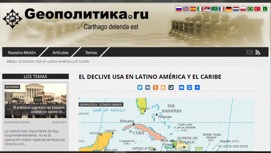Open the compass globe site logo
The image size is (271, 153).
(x=12, y=19)
